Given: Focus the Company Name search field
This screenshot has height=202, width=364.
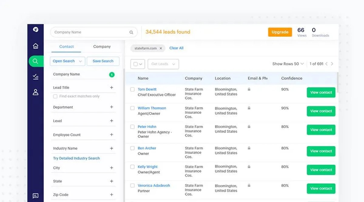Looking at the screenshot, I should 93,32.
